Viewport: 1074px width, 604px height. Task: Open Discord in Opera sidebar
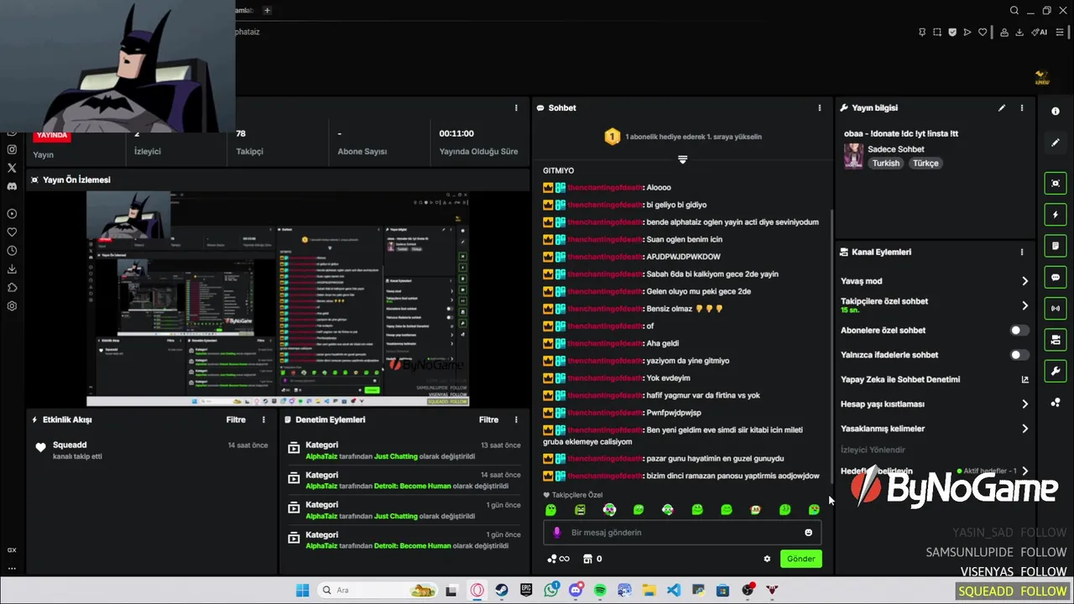[12, 186]
